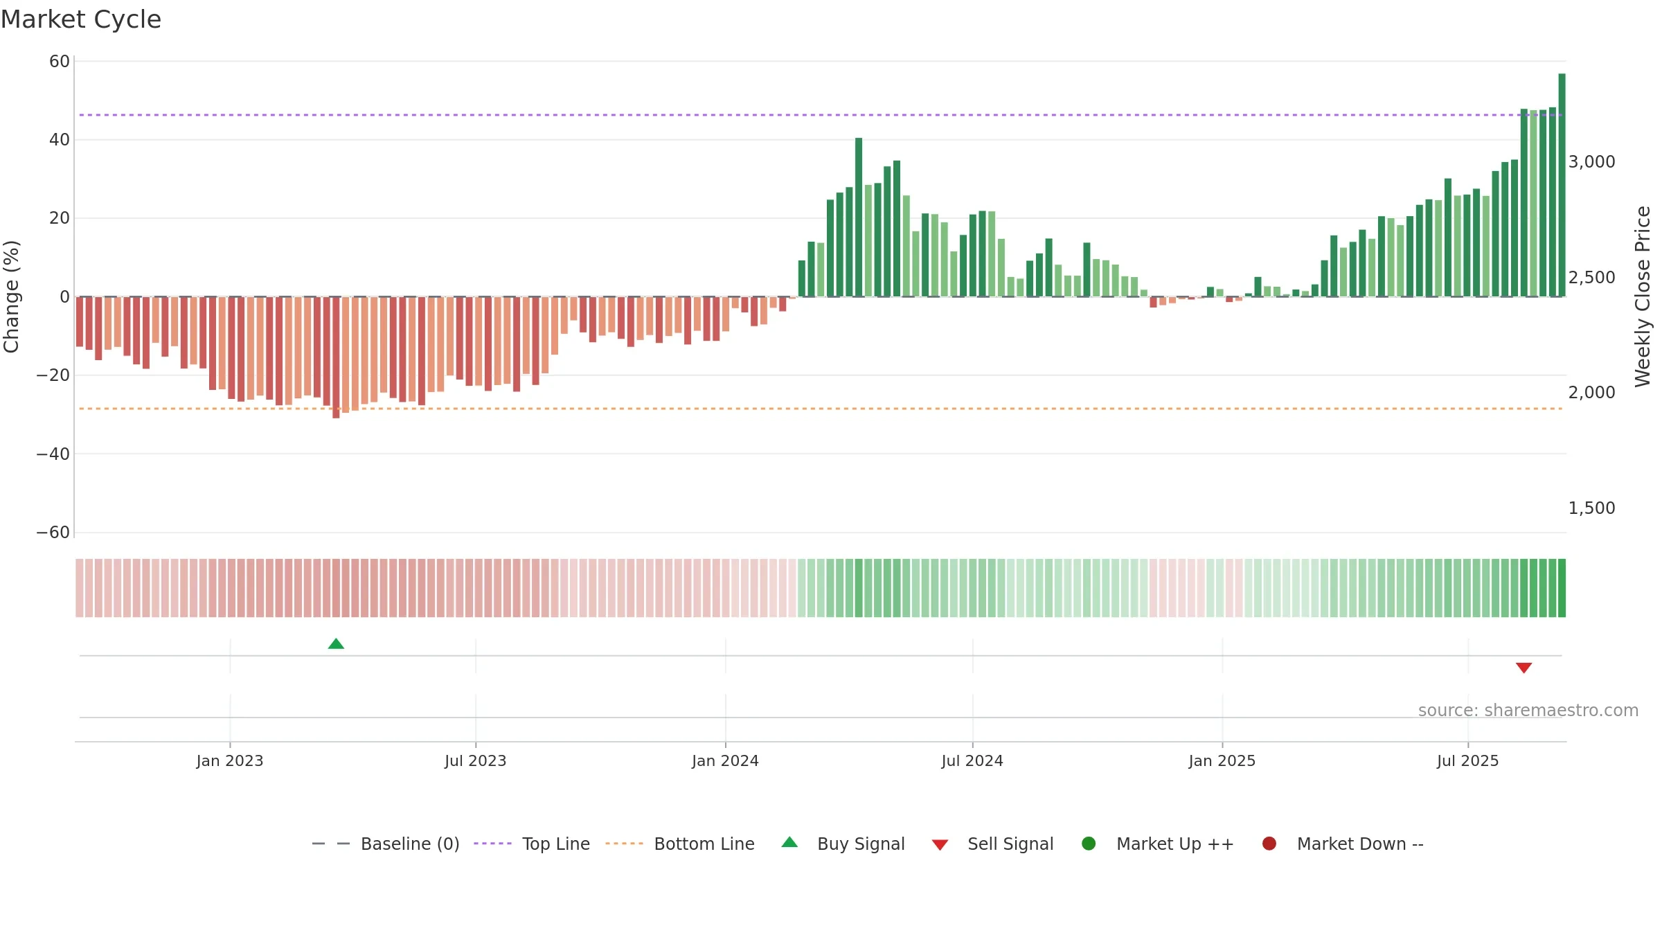Click the Jul 2023 axis label
The image size is (1662, 935).
tap(476, 760)
